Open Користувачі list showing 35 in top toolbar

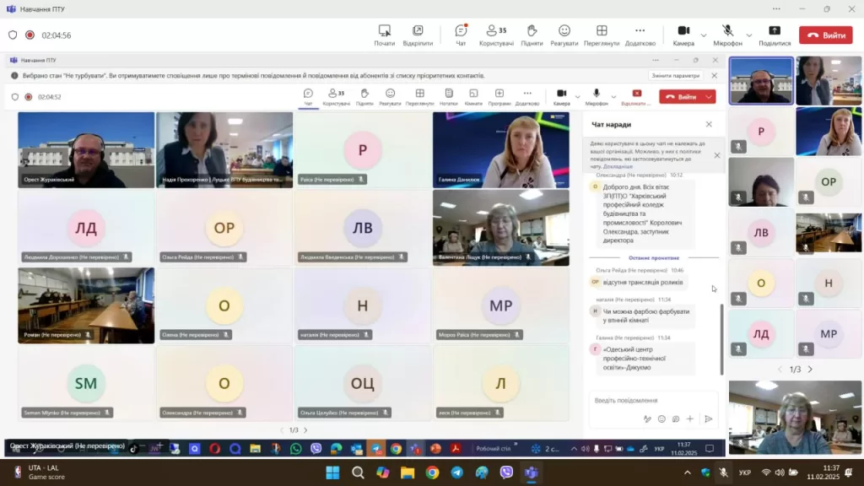pyautogui.click(x=495, y=35)
